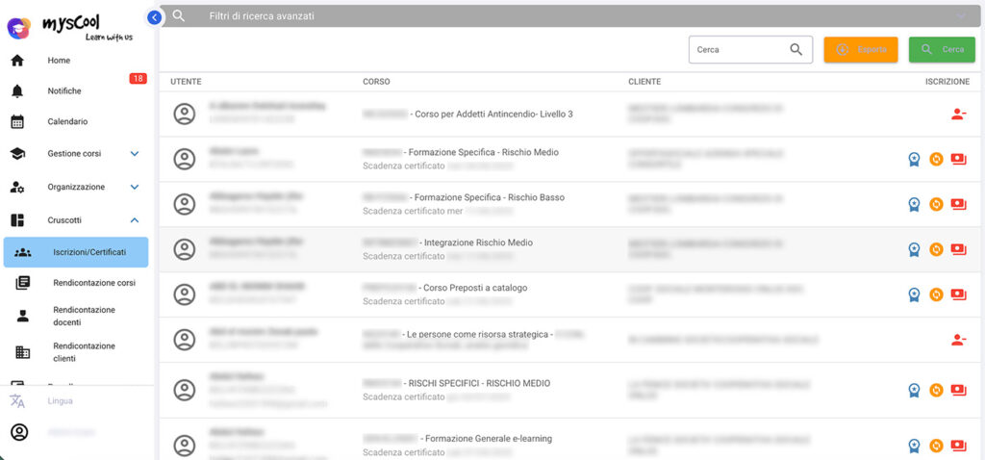The image size is (985, 460).
Task: Click the green Cerca button
Action: coord(942,50)
